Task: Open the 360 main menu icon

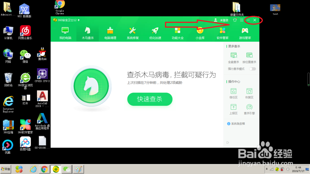Action: pos(241,20)
